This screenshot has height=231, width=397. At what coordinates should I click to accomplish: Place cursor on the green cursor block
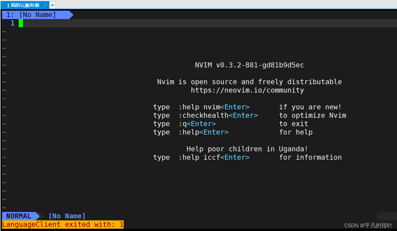pos(21,23)
